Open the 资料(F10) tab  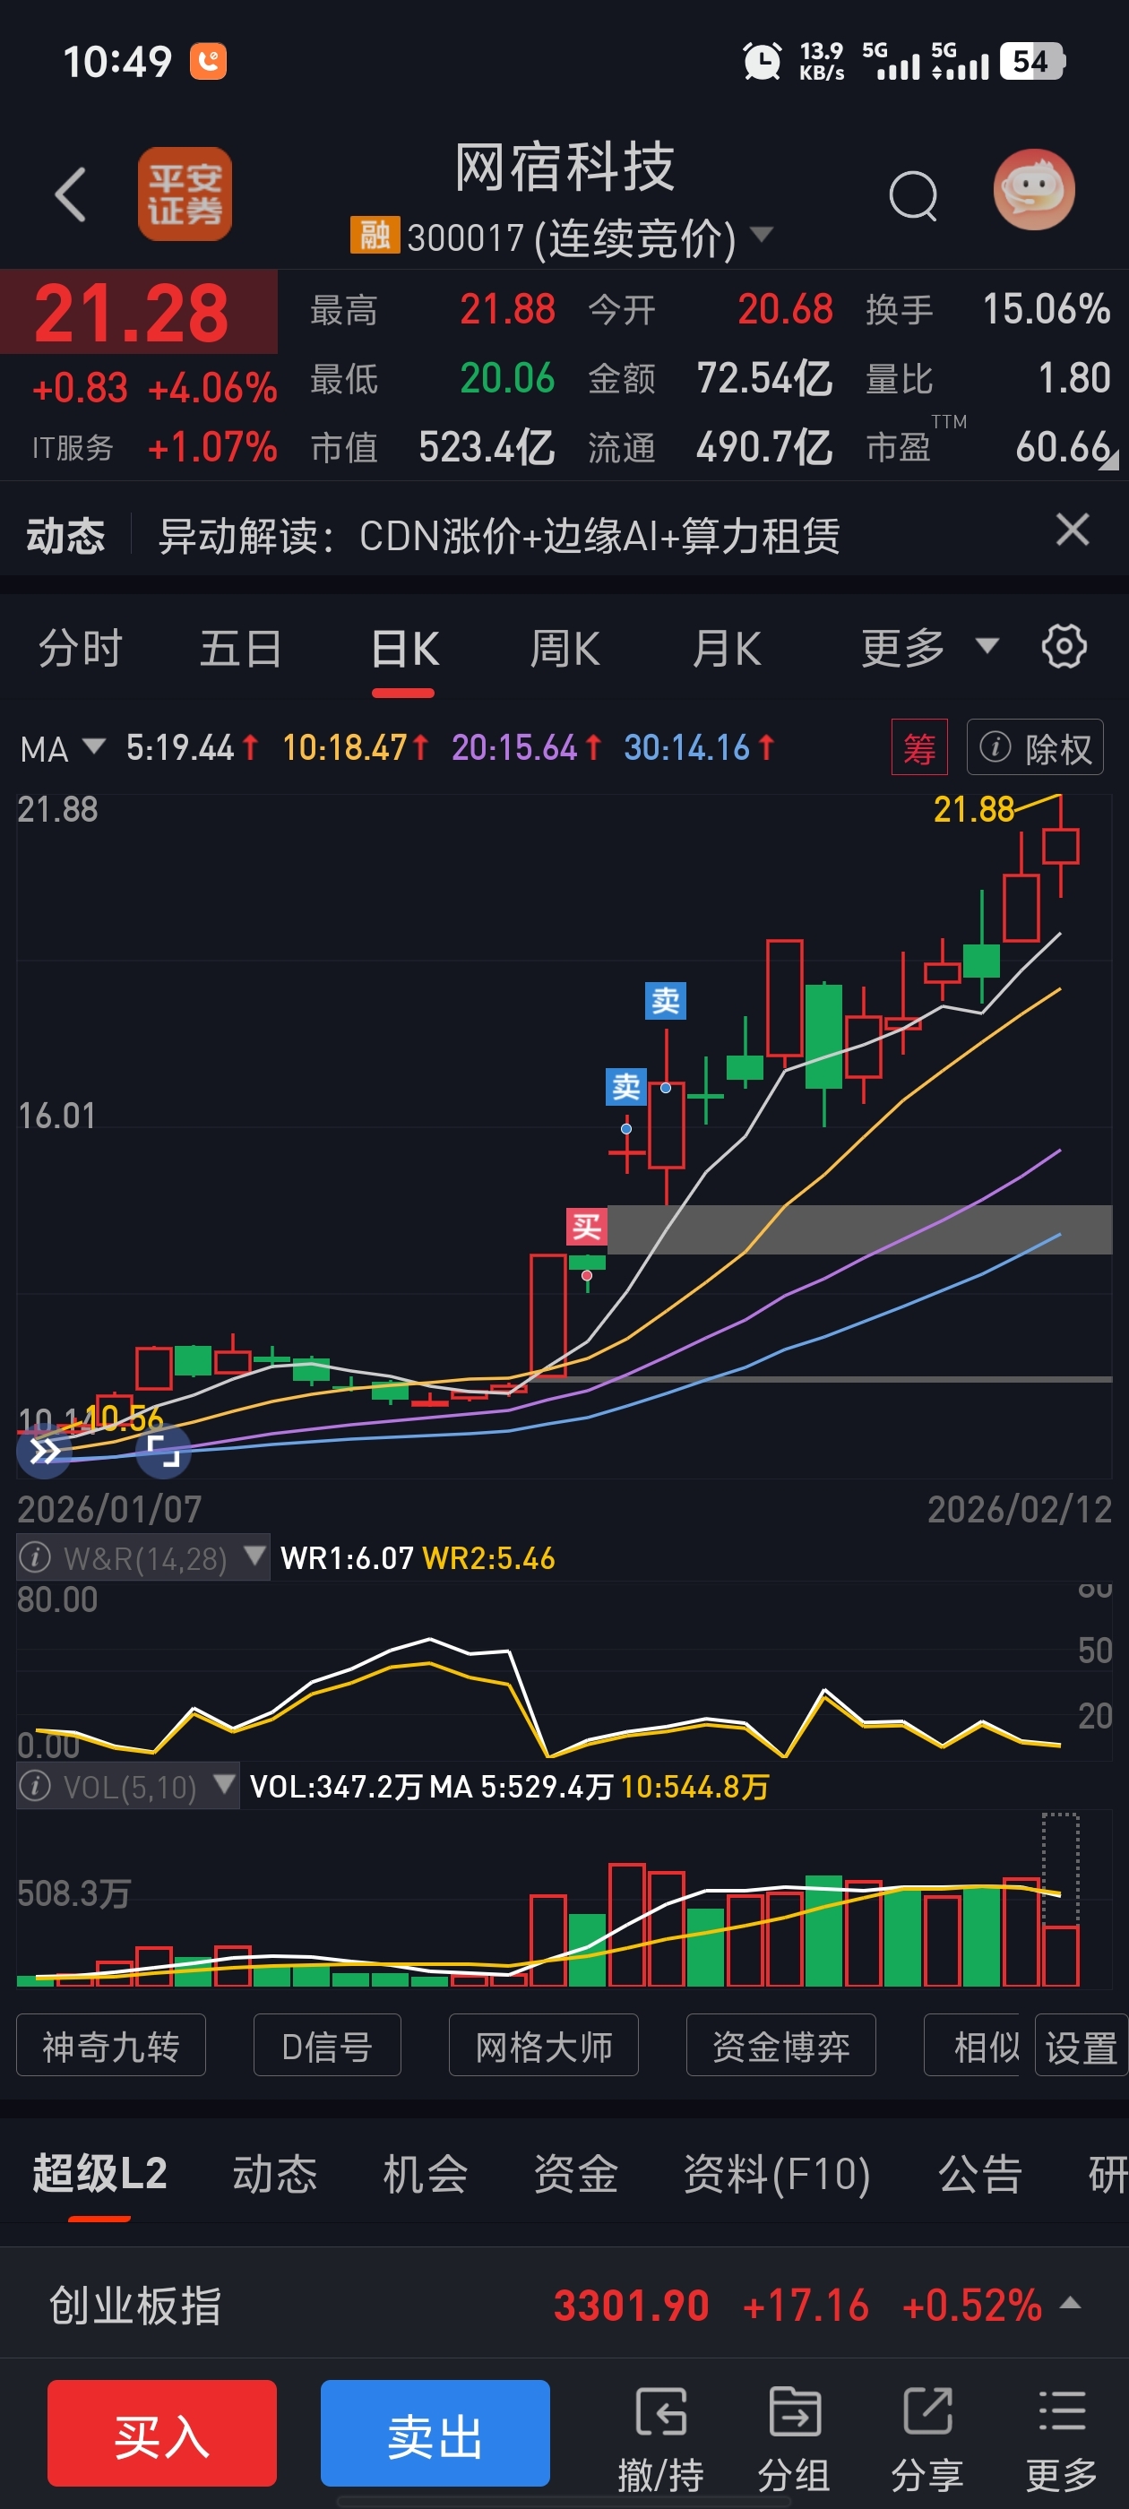(x=776, y=2174)
